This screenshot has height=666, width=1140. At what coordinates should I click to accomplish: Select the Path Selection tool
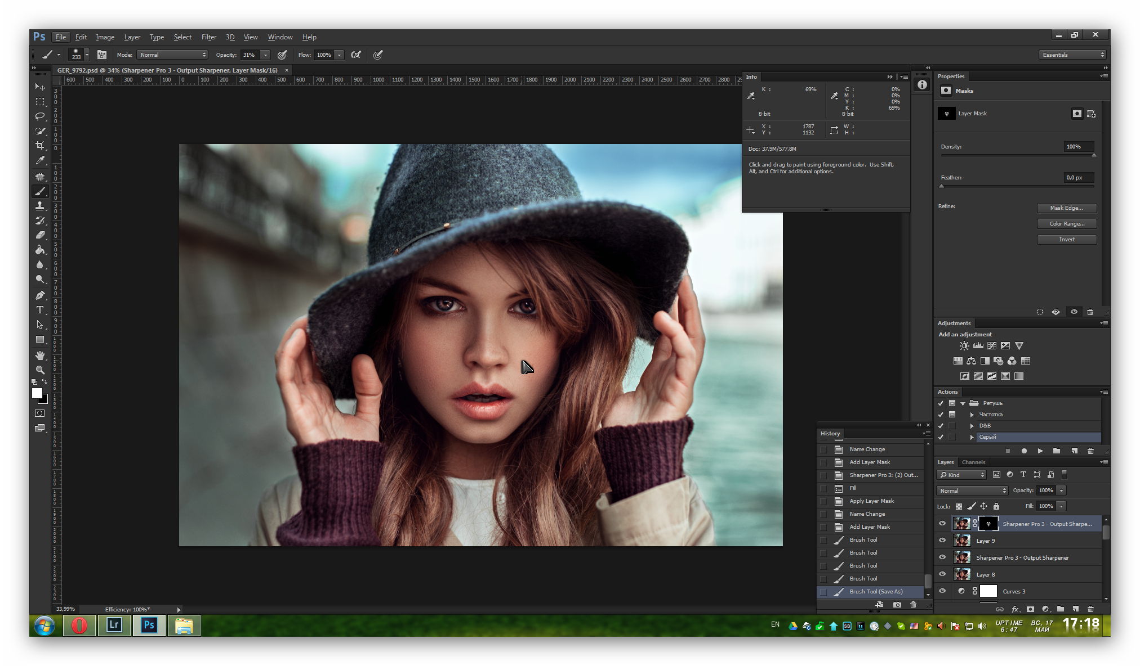pos(40,325)
